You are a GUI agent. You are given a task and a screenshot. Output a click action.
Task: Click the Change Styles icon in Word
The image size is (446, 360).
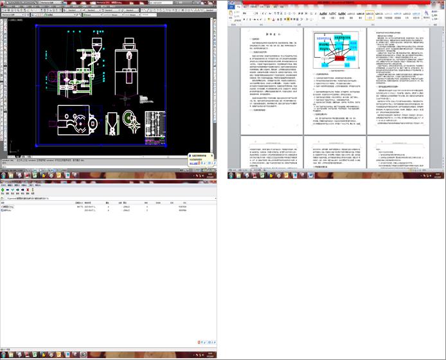pyautogui.click(x=427, y=15)
